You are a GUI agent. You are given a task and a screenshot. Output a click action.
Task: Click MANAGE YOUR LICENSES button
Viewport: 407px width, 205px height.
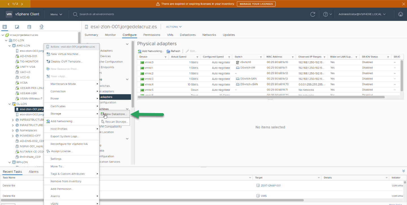click(256, 4)
